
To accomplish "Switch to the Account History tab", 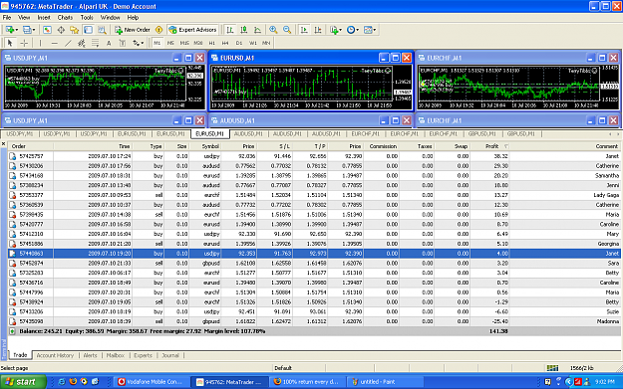I will click(55, 355).
